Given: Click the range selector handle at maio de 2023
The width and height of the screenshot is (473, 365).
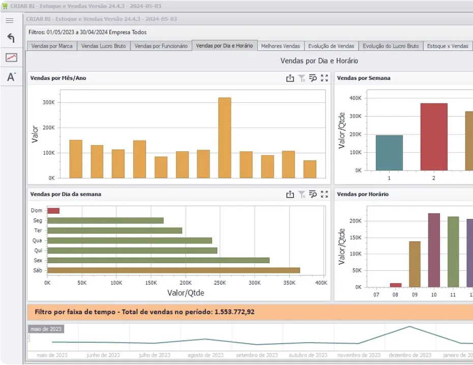Looking at the screenshot, I should 29,337.
